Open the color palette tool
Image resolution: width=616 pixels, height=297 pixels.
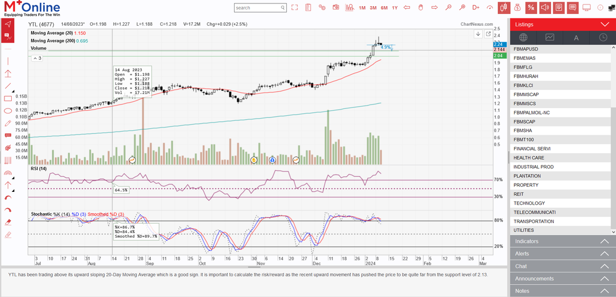point(7,148)
